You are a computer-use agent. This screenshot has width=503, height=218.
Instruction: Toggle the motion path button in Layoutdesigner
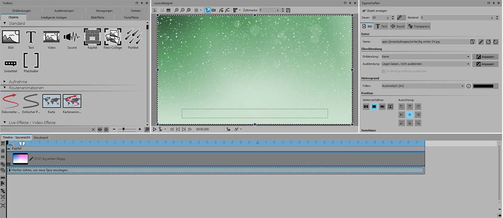pos(207,10)
